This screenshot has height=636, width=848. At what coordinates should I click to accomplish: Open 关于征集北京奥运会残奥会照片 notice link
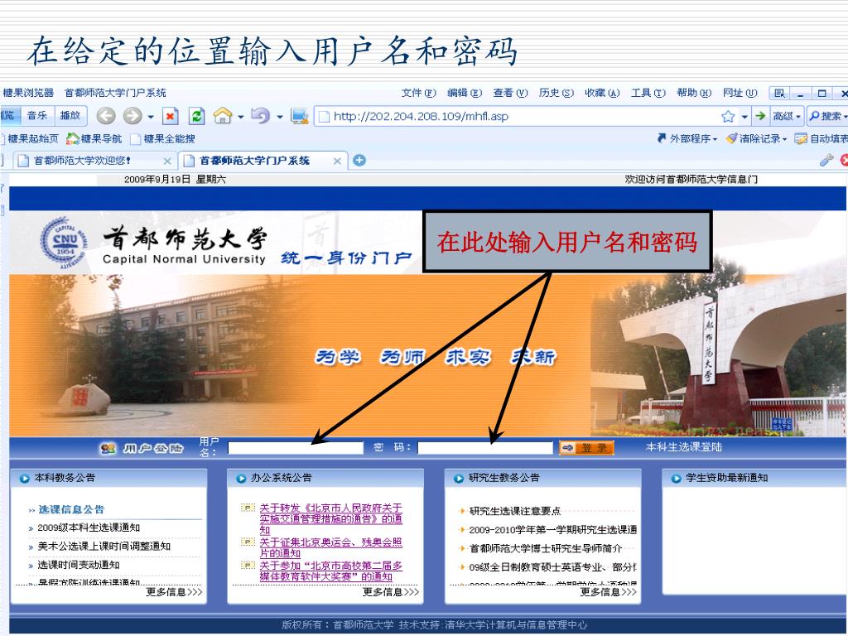[331, 547]
